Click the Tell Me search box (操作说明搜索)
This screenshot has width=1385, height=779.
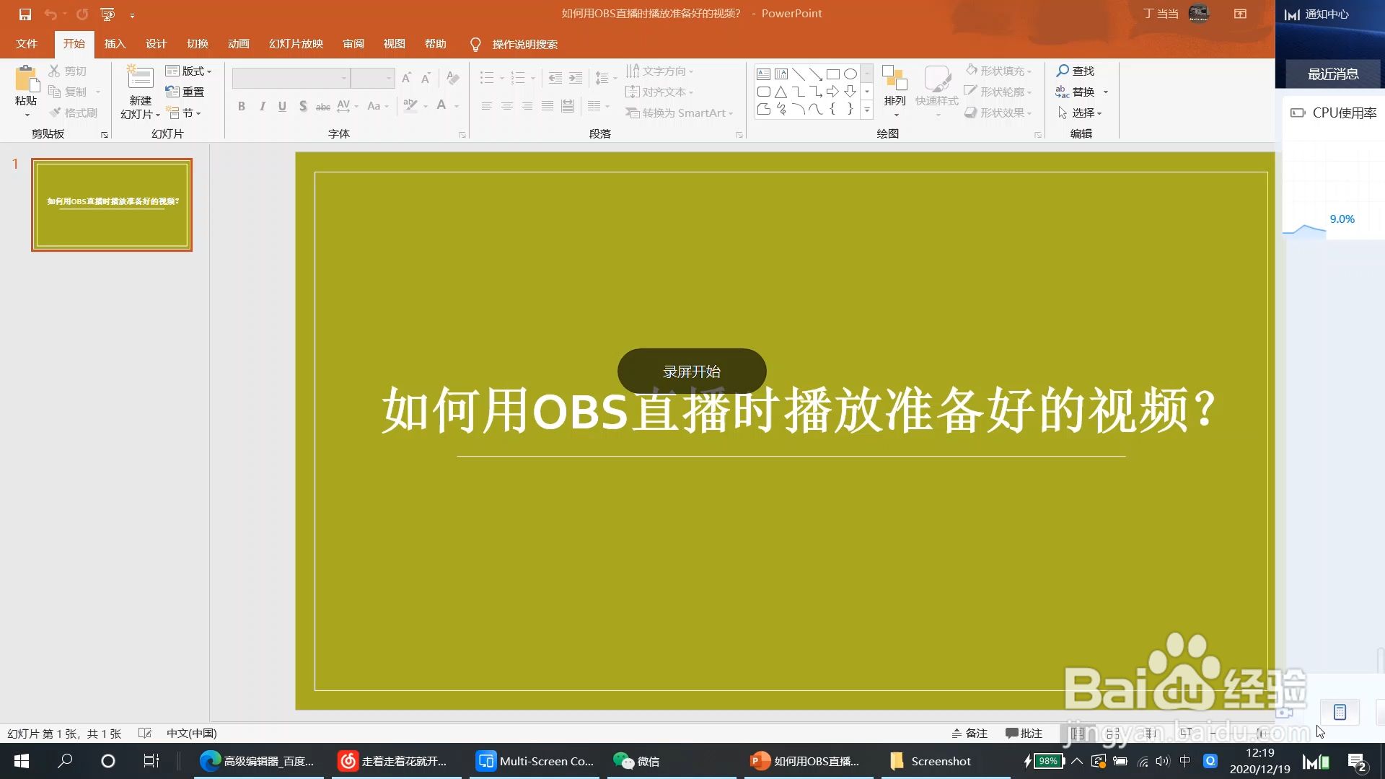coord(524,44)
